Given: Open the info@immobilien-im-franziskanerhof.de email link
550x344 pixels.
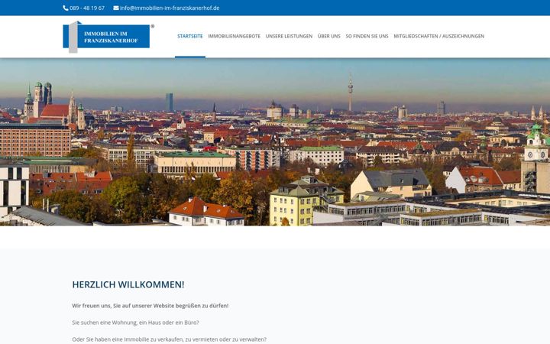Looking at the screenshot, I should click(x=170, y=8).
